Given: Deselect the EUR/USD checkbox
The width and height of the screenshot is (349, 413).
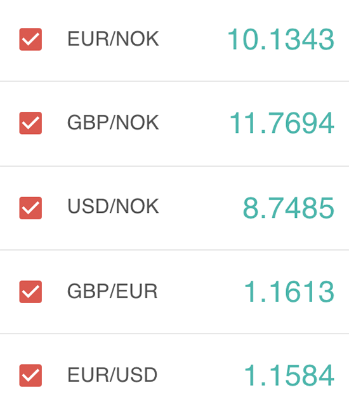Looking at the screenshot, I should tap(30, 376).
